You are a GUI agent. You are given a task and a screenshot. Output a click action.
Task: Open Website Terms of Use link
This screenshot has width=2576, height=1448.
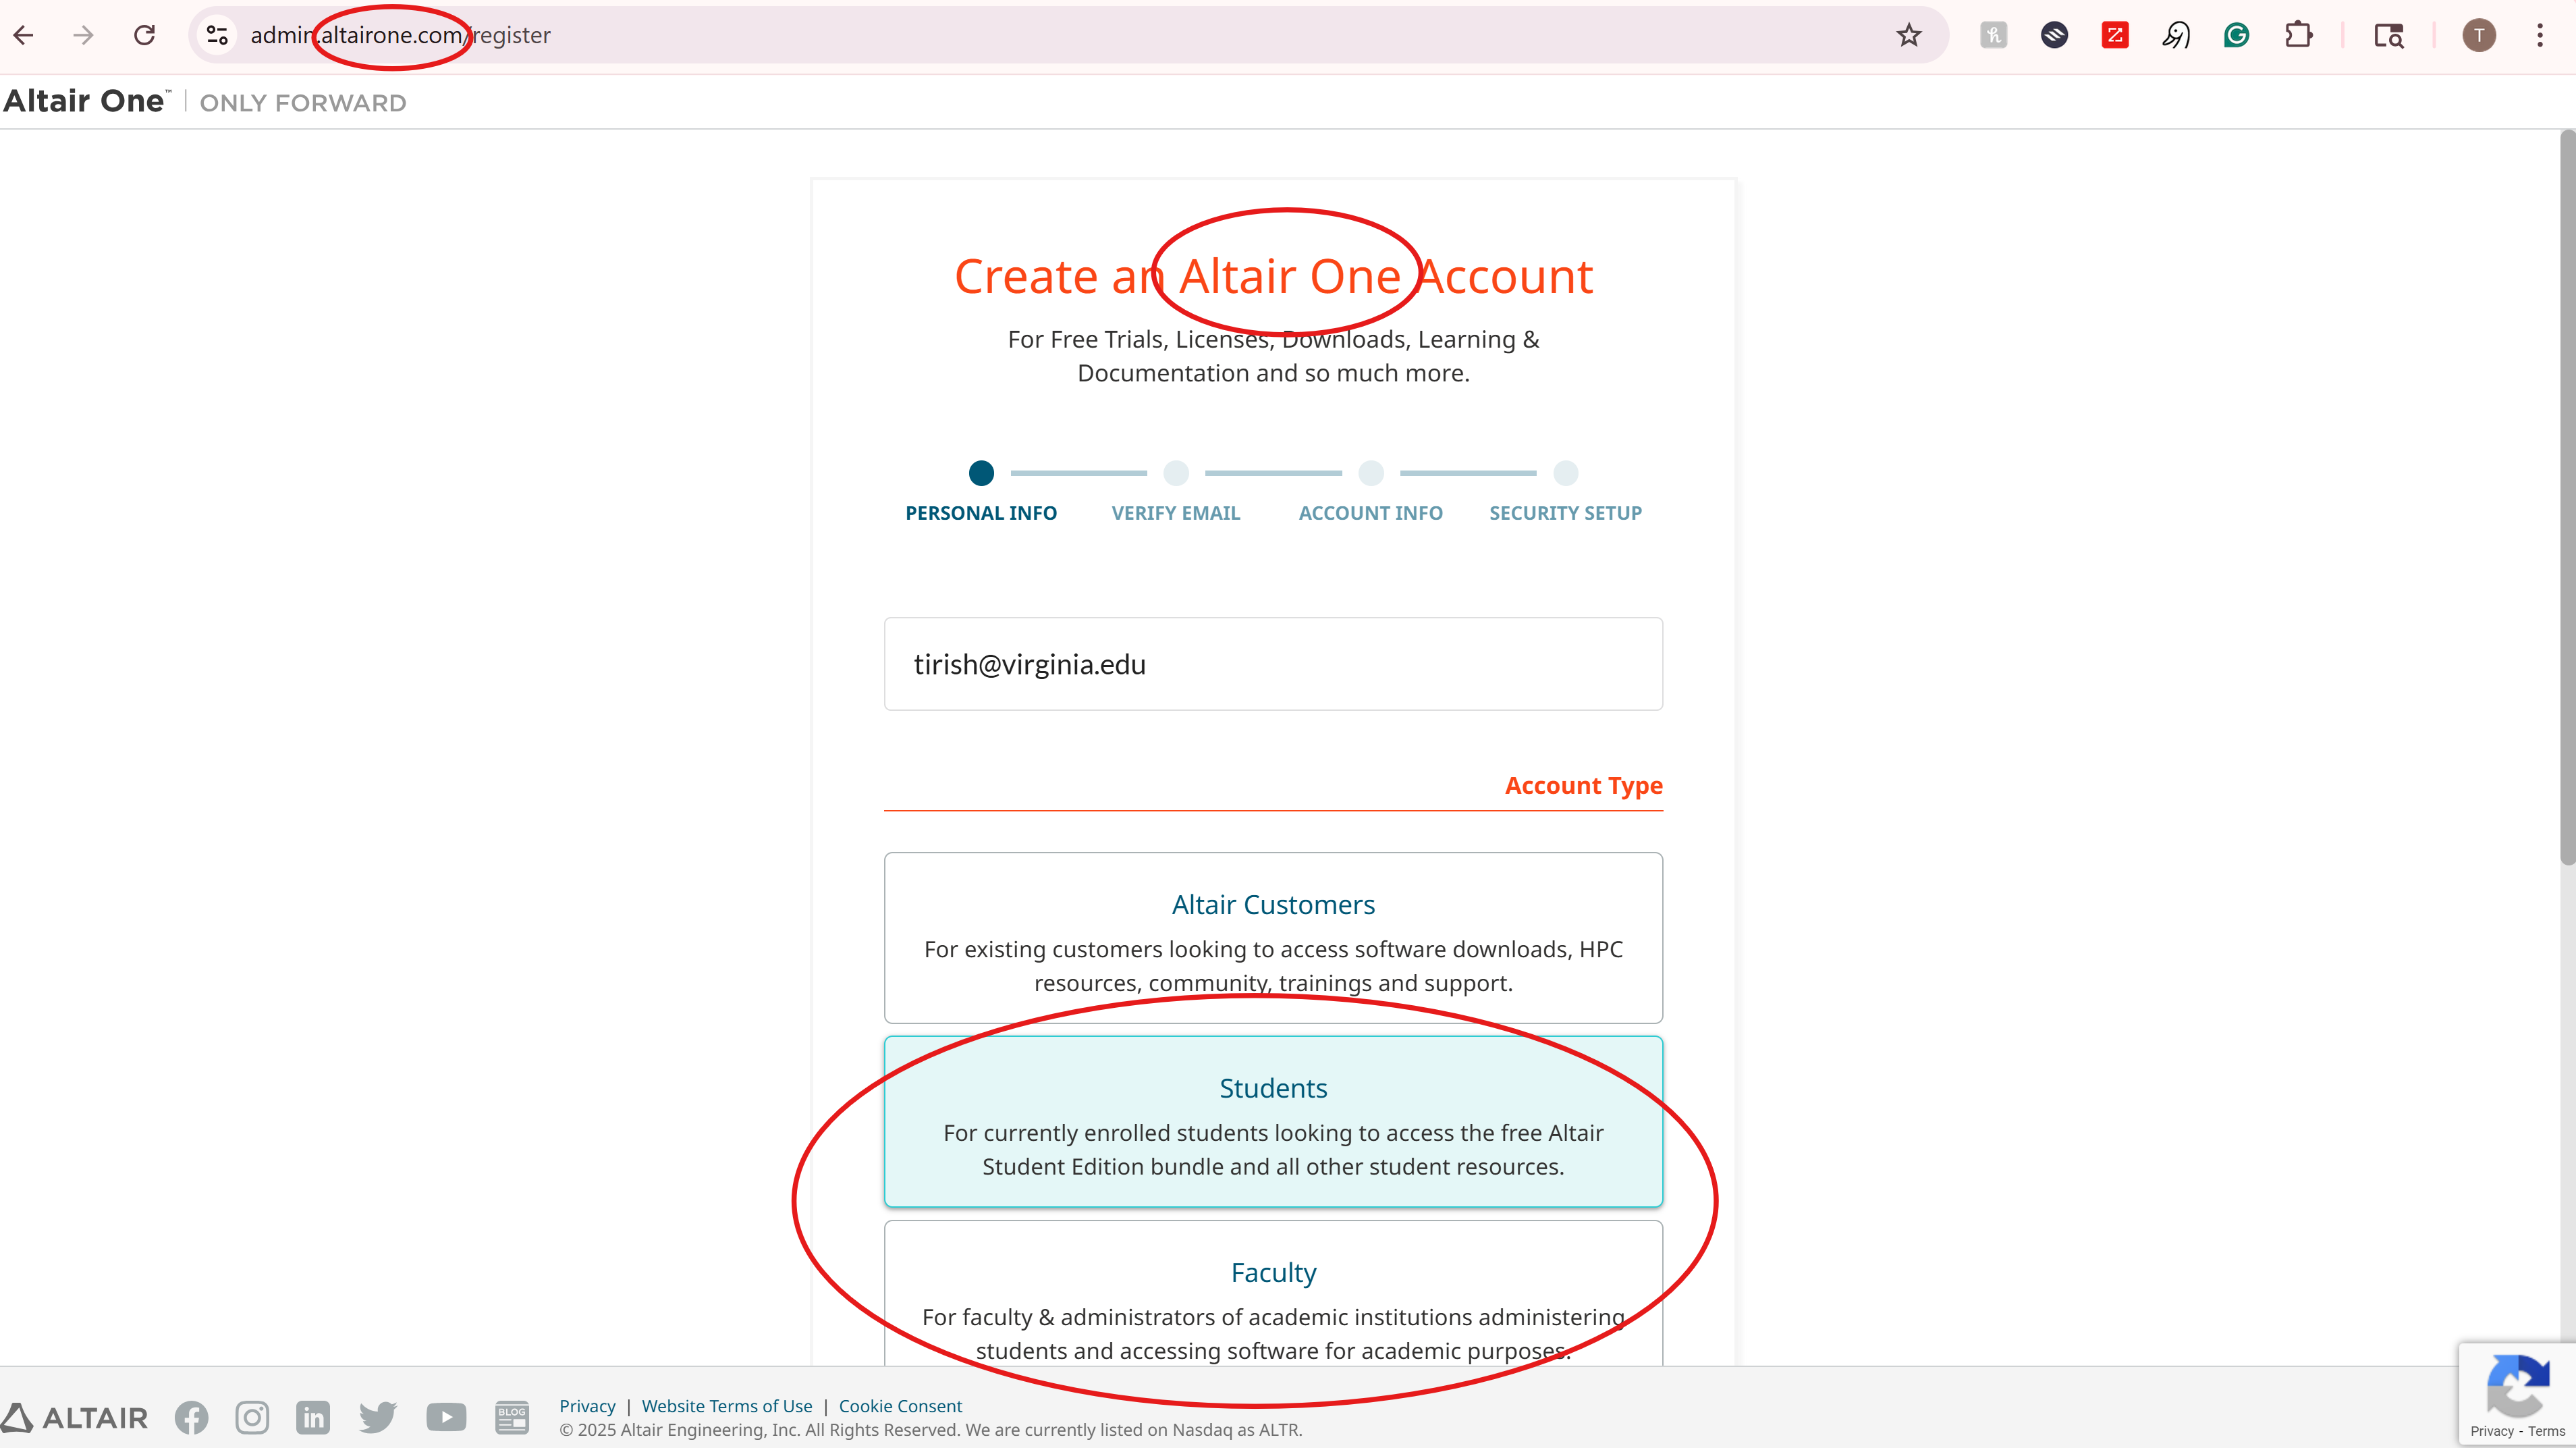727,1406
